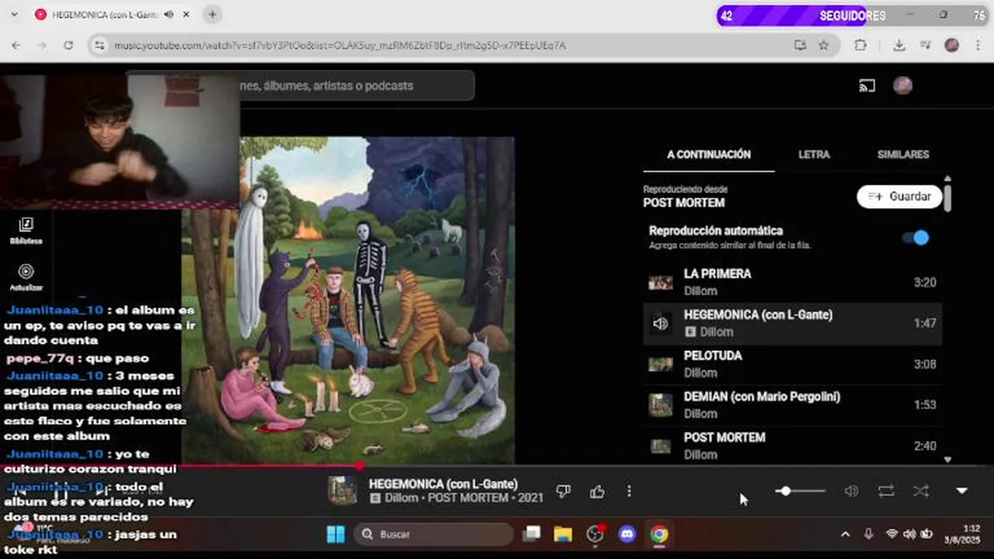Expand hidden system tray icons
The height and width of the screenshot is (559, 994).
pyautogui.click(x=845, y=534)
